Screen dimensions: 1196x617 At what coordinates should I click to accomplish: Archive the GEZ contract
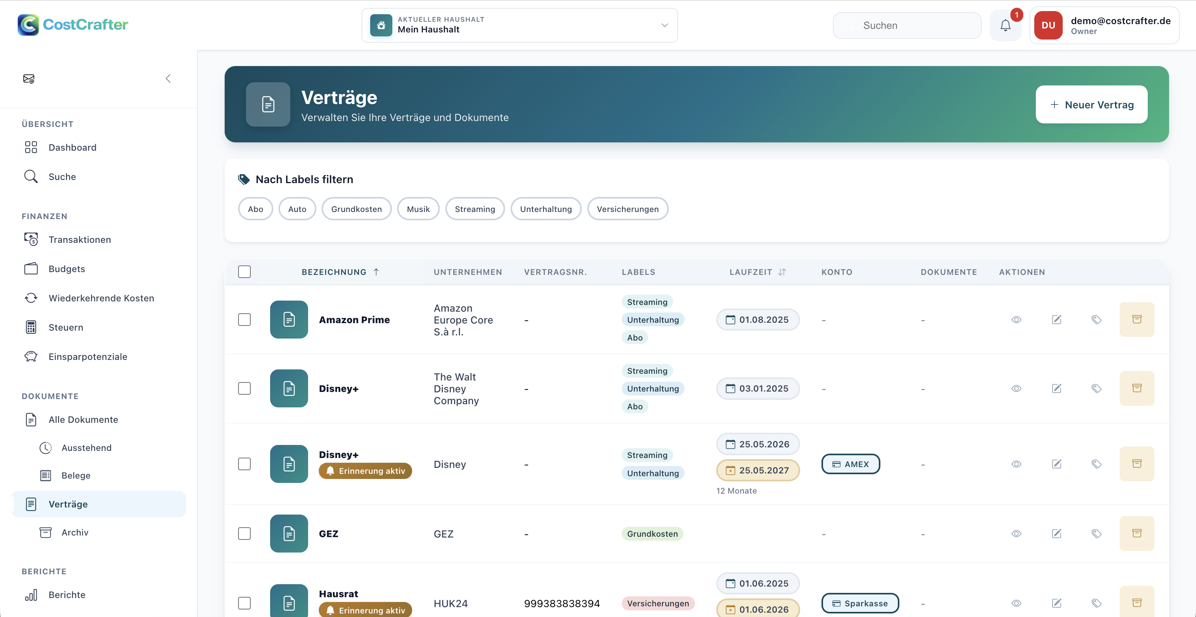pyautogui.click(x=1137, y=534)
